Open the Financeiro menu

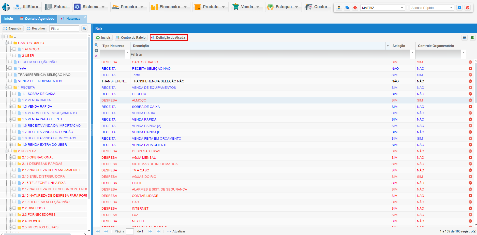[169, 7]
